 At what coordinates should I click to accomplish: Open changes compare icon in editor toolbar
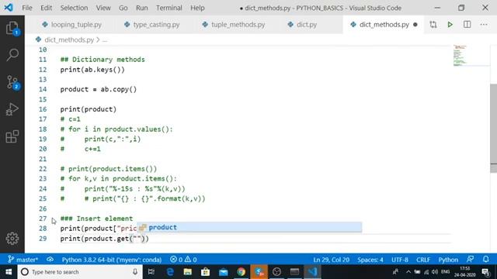[x=433, y=24]
